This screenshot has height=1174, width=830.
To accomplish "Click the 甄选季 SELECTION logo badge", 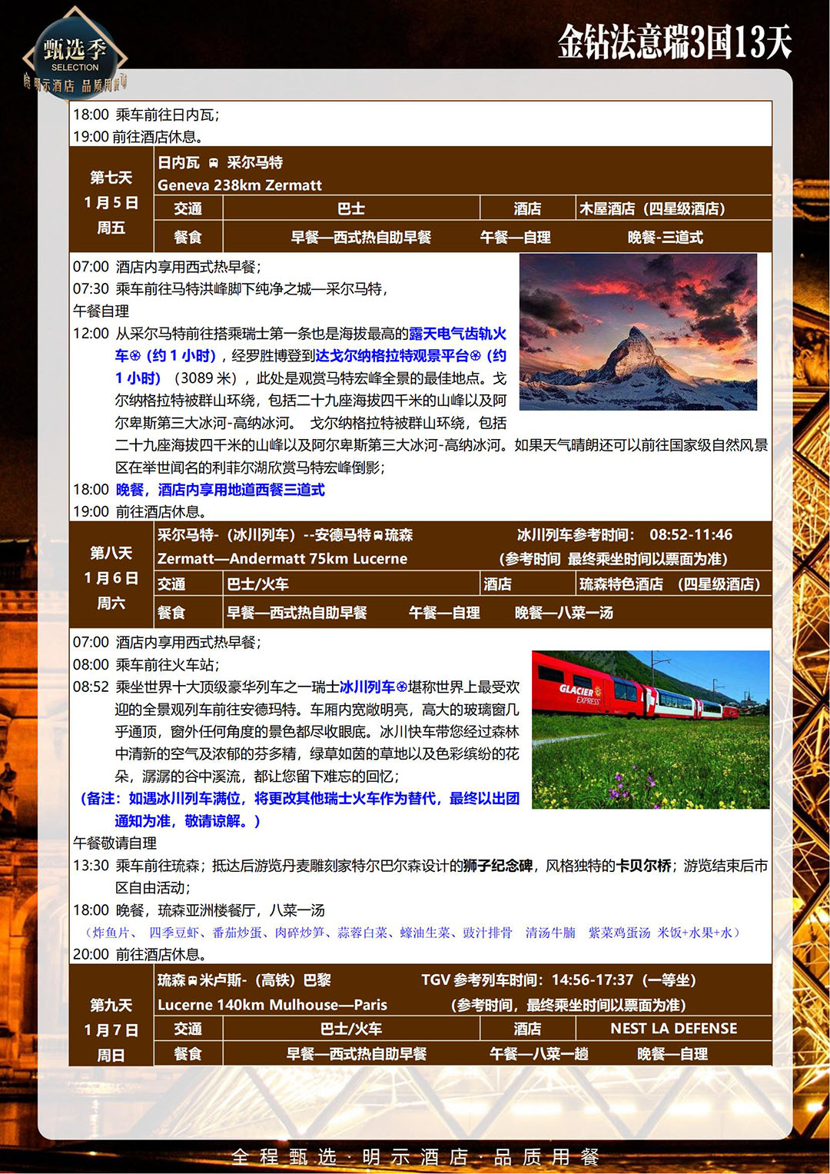I will click(x=75, y=54).
